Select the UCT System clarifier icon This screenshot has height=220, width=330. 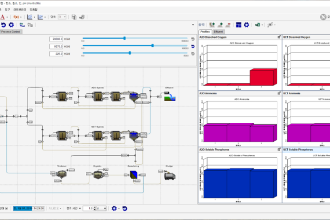(134, 136)
